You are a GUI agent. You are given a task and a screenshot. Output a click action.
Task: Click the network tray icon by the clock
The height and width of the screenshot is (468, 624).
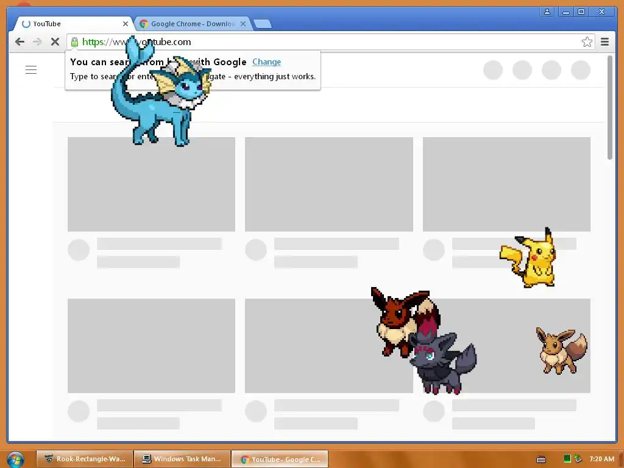(578, 459)
